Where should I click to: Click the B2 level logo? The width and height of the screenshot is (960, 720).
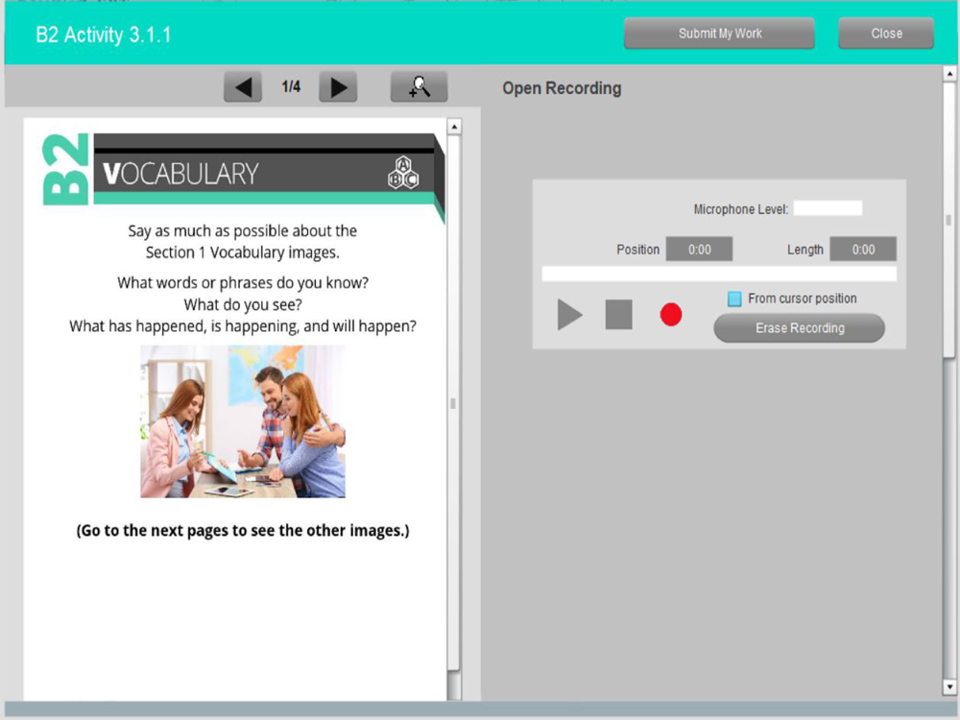click(x=65, y=169)
